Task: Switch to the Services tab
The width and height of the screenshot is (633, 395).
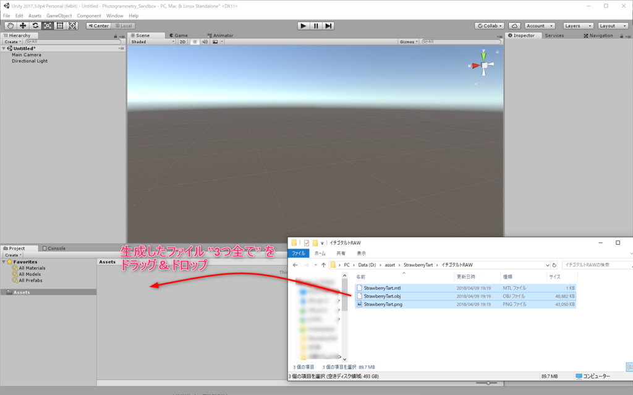Action: point(554,35)
